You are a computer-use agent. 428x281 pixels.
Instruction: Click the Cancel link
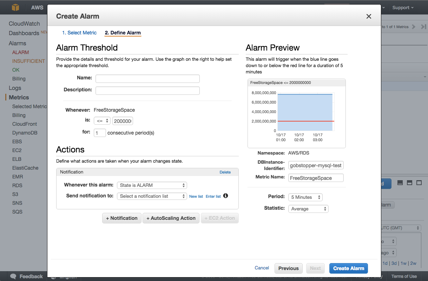(262, 268)
